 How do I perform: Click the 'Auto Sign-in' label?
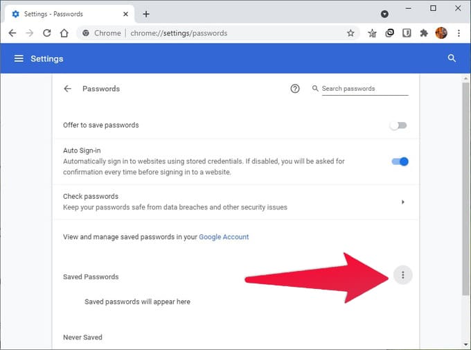tap(82, 150)
